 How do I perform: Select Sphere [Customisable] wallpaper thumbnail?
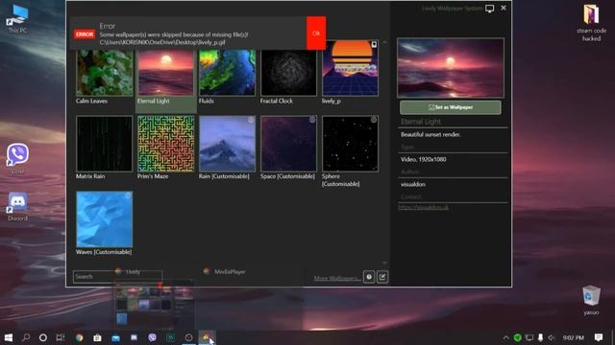tap(350, 144)
